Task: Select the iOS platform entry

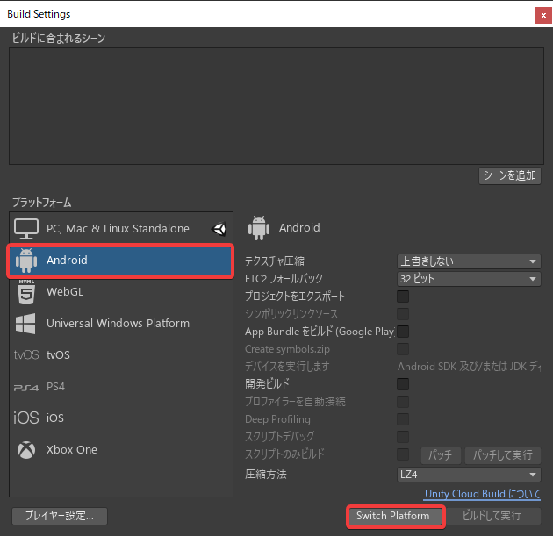Action: coord(121,418)
